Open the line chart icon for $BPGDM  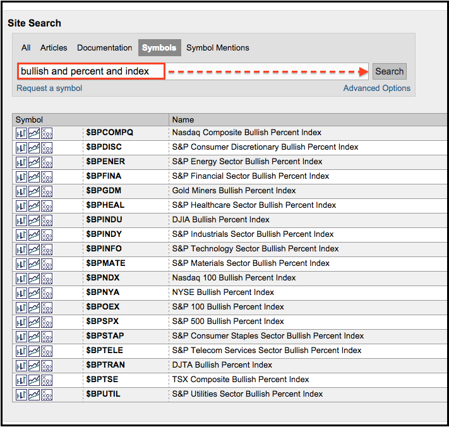(33, 191)
